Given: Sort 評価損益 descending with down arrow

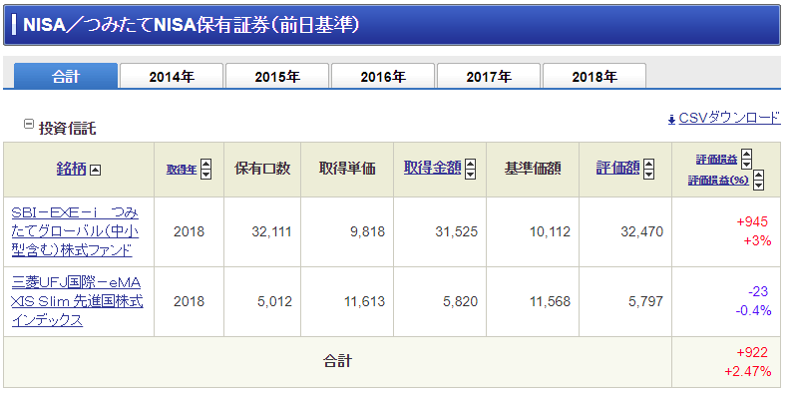Looking at the screenshot, I should pos(746,164).
